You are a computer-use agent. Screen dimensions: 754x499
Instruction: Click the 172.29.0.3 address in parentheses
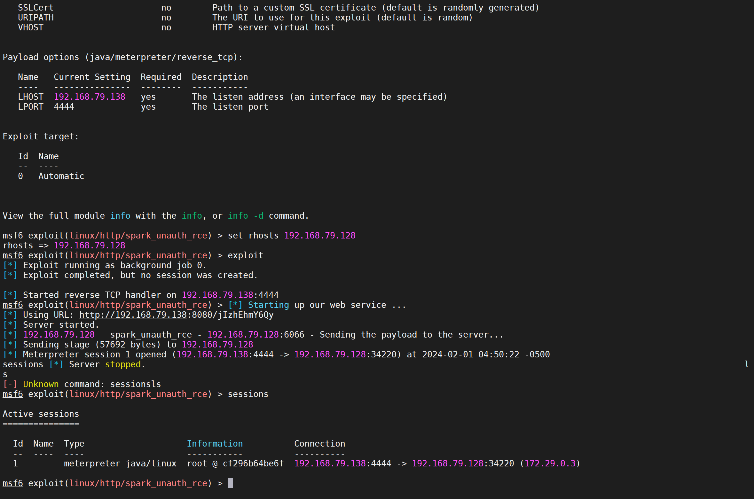click(x=550, y=464)
